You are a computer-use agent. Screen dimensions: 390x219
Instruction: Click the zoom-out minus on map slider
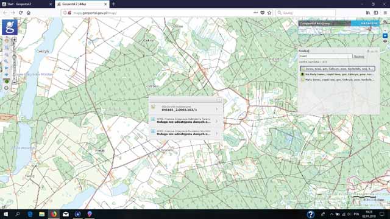click(14, 82)
